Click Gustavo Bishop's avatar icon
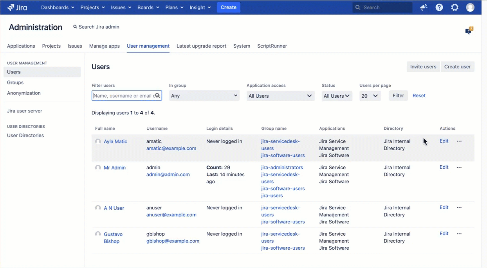This screenshot has width=487, height=268. coord(98,234)
